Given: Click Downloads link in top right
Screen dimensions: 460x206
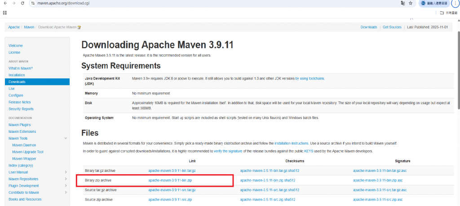Looking at the screenshot, I should point(369,27).
